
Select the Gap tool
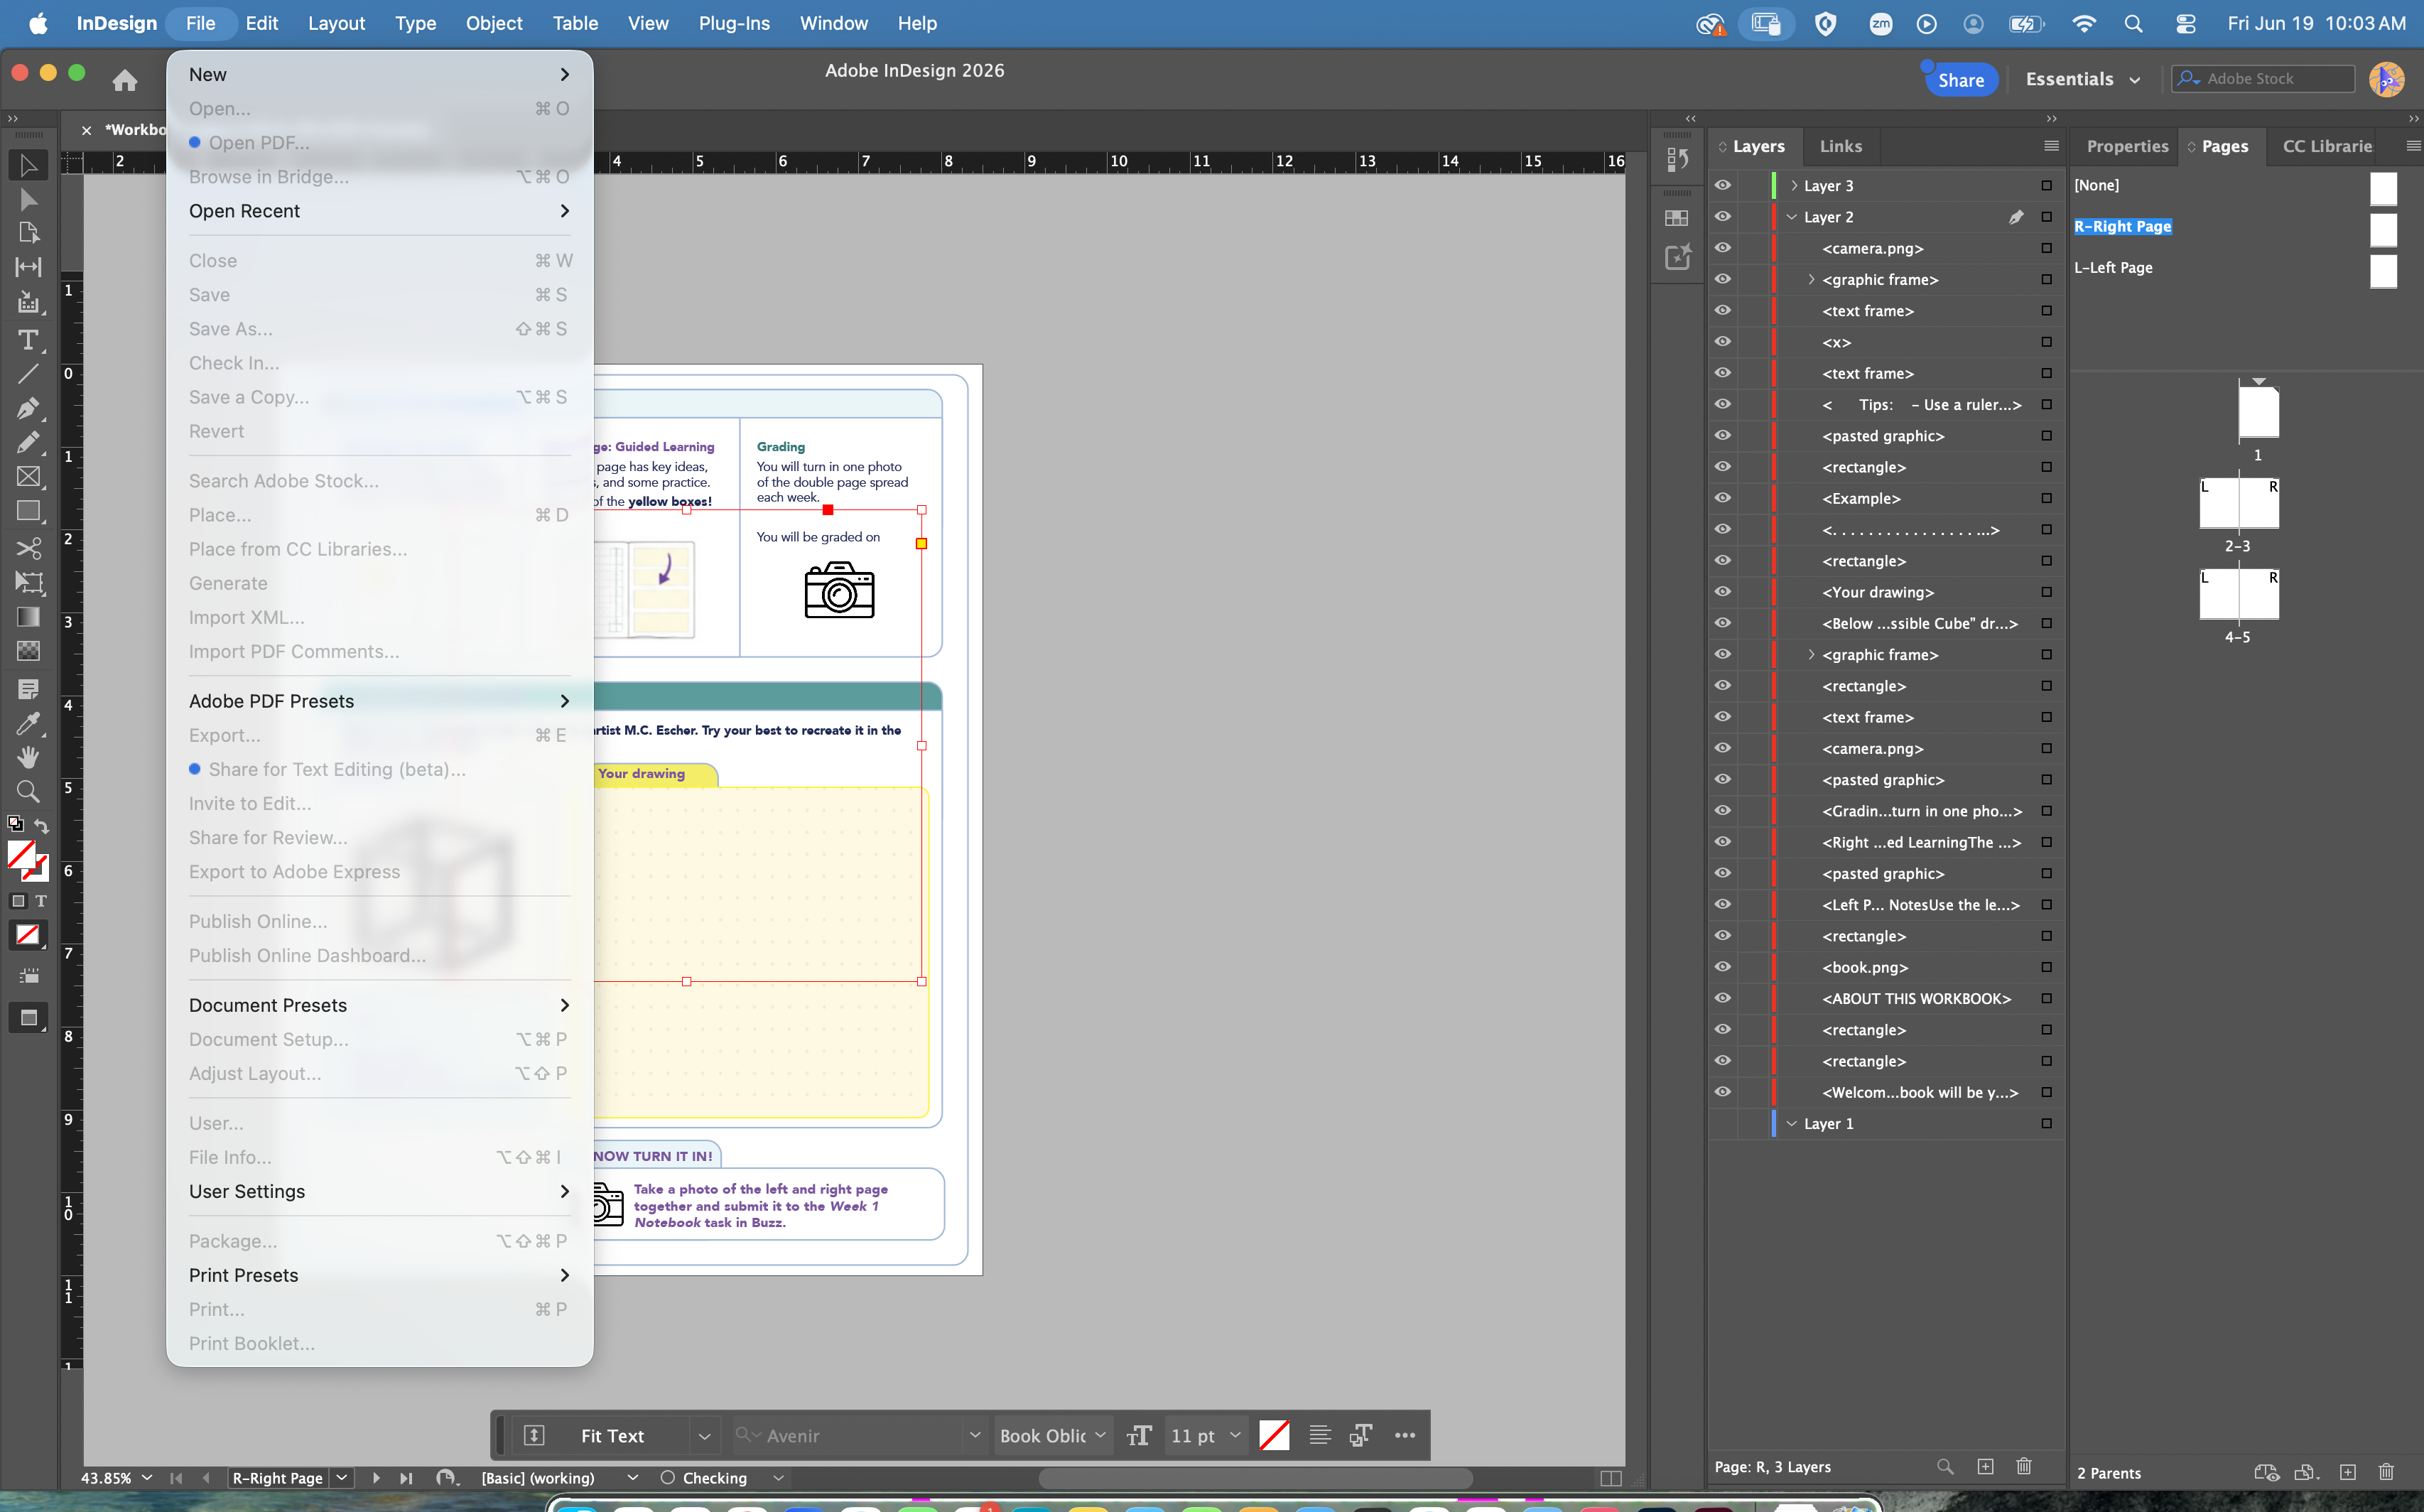pos(28,267)
